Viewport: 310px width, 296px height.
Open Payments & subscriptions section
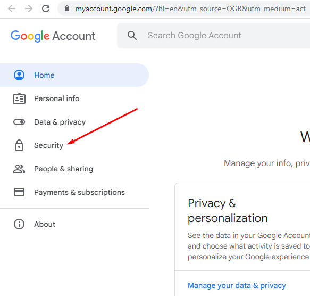tap(79, 192)
